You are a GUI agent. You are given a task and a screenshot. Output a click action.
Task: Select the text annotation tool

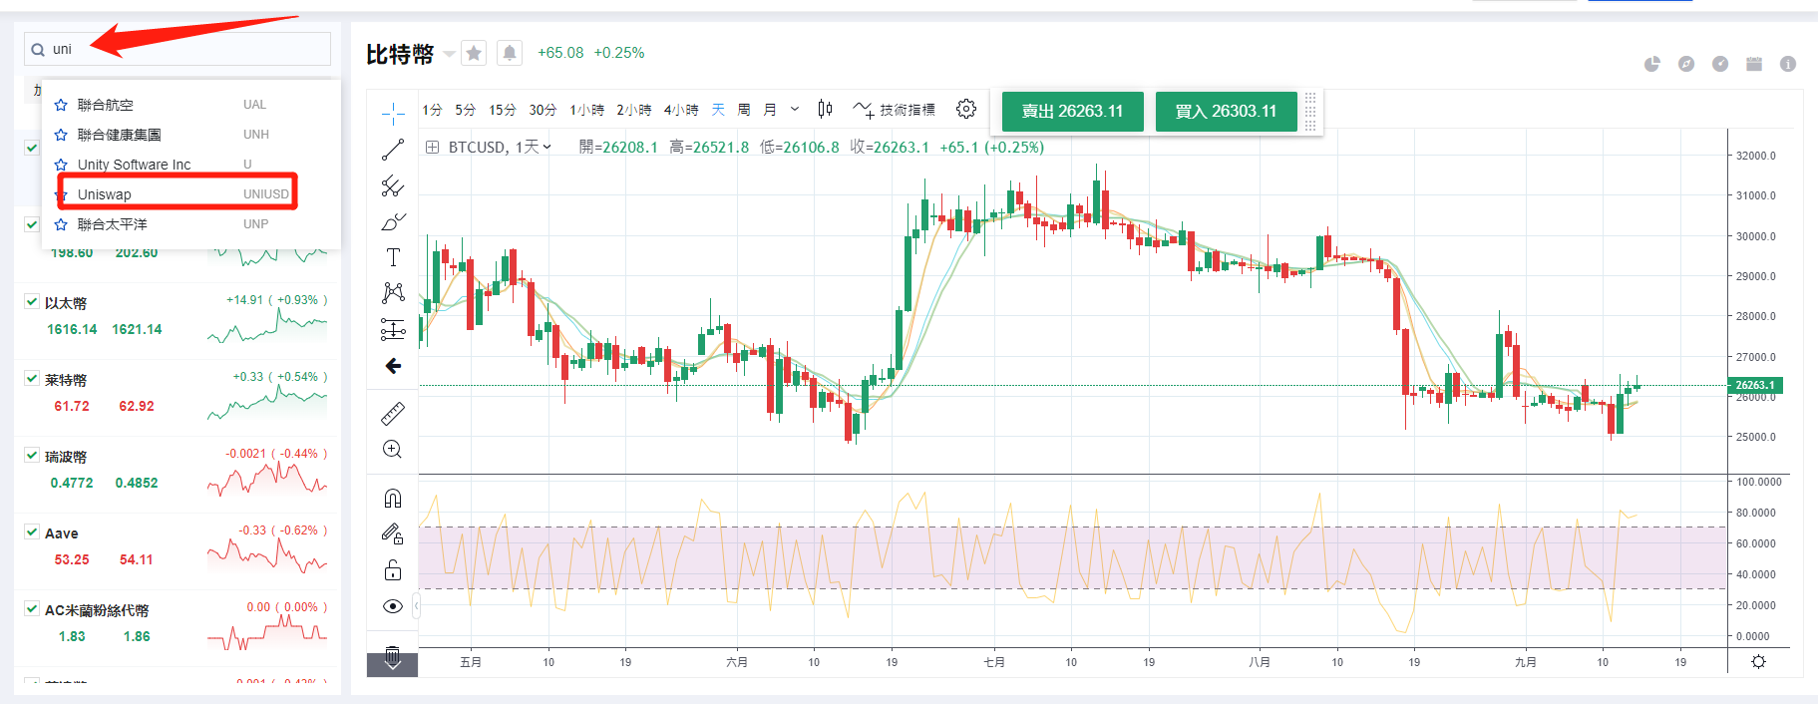(x=393, y=257)
